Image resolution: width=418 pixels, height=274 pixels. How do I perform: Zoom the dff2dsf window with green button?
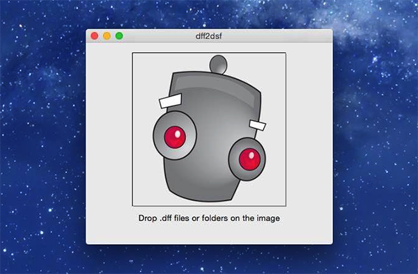click(x=119, y=36)
